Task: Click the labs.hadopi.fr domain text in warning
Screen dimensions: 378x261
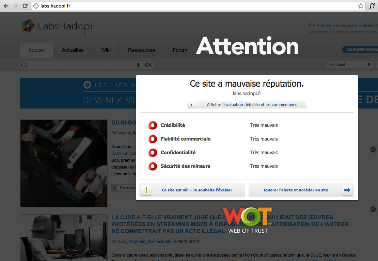Action: pyautogui.click(x=247, y=93)
